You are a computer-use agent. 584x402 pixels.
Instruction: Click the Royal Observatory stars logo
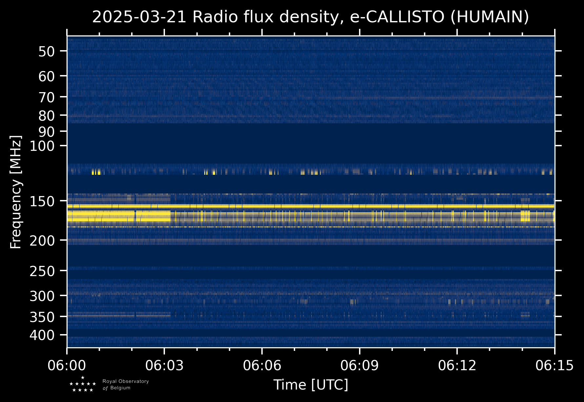click(x=83, y=384)
